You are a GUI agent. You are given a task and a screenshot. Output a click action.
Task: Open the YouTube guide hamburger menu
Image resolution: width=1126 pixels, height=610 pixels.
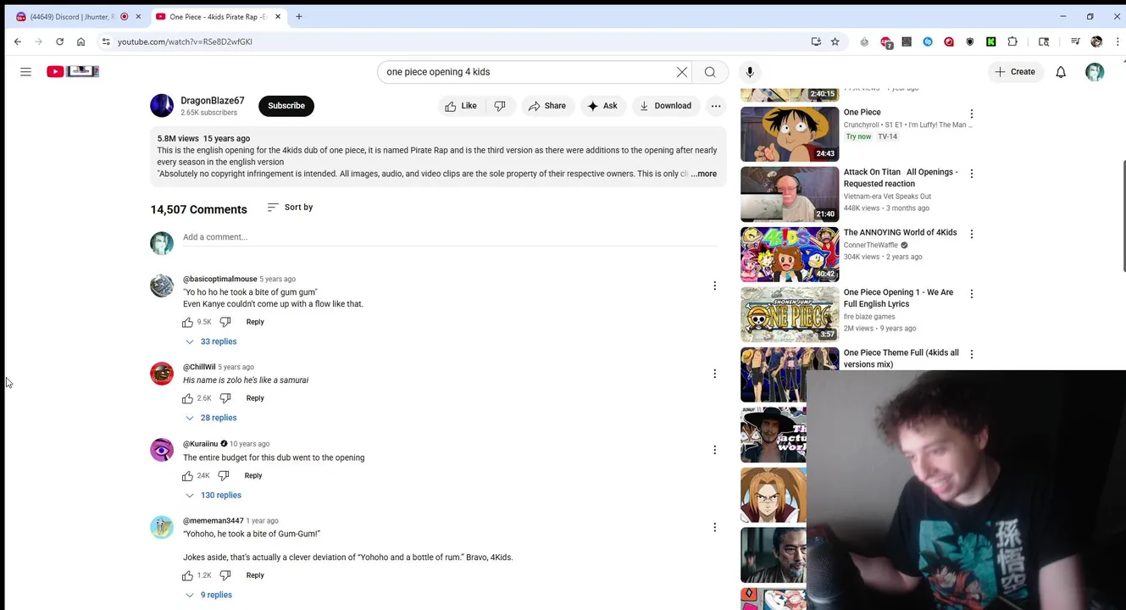[25, 72]
